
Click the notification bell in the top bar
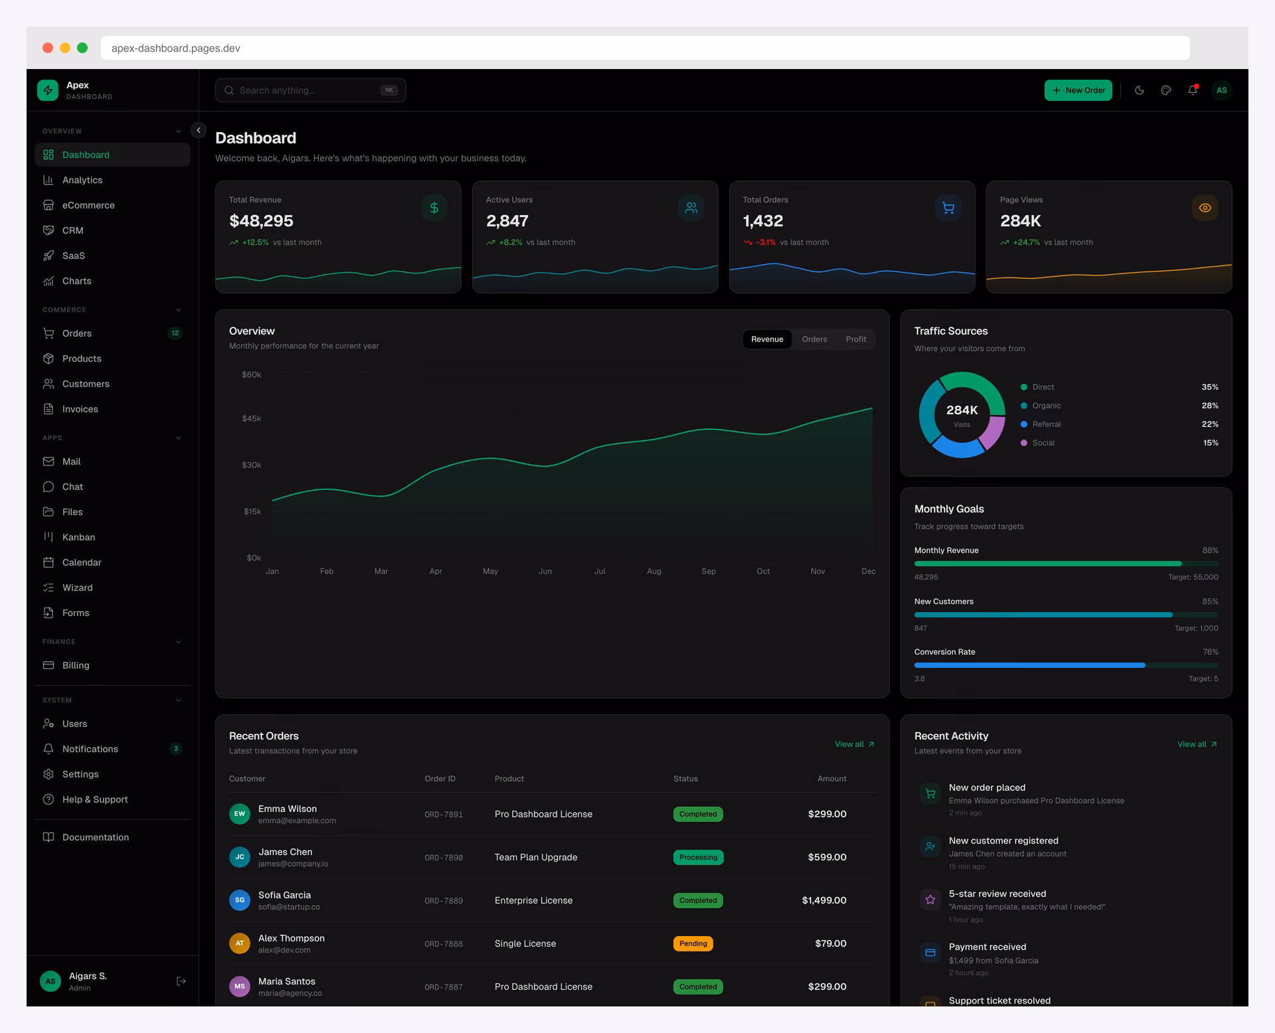[x=1193, y=90]
